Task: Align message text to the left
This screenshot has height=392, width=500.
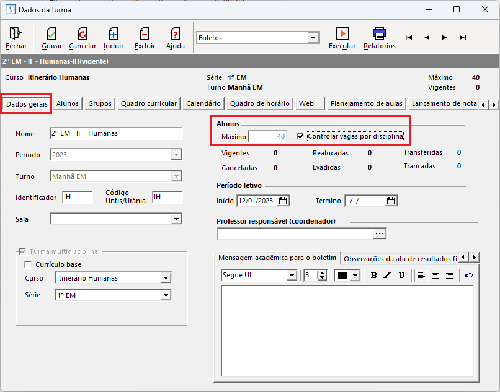Action: point(421,276)
